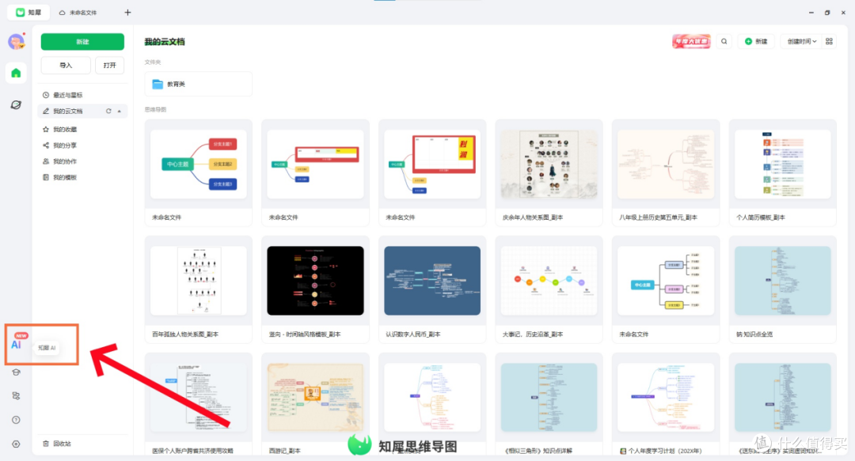Open the help question mark icon
This screenshot has height=461, width=855.
(x=16, y=420)
